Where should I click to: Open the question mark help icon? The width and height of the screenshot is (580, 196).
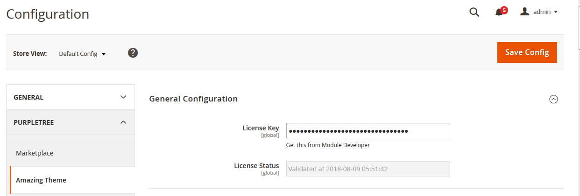pos(133,53)
